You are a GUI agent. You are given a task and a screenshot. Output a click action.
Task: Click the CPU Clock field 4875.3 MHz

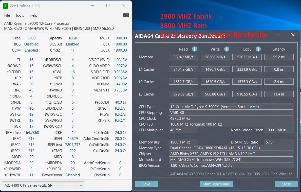click(231, 118)
